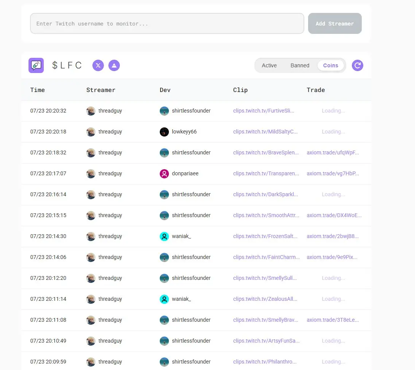415x370 pixels.
Task: Open clip link Philanthro...
Action: [265, 362]
